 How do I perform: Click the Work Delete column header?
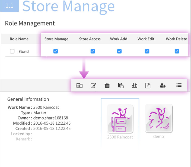176,39
